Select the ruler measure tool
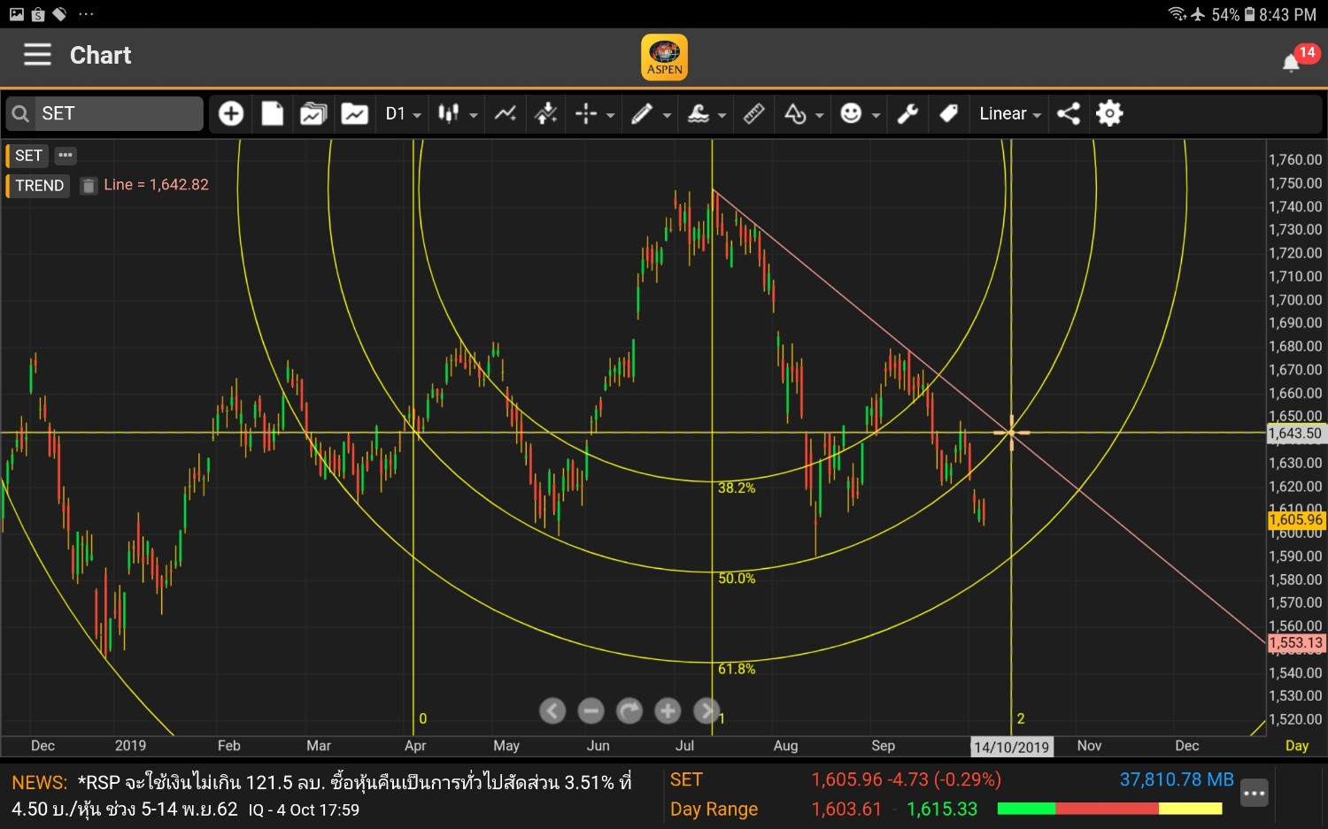Image resolution: width=1328 pixels, height=829 pixels. tap(753, 113)
